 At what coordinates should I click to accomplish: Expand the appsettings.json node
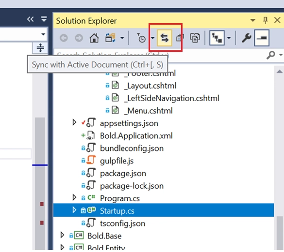coord(74,122)
